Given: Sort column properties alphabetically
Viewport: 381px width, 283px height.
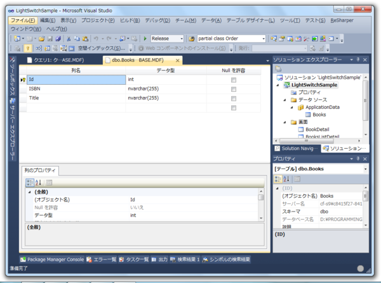Looking at the screenshot, I should pyautogui.click(x=38, y=182).
